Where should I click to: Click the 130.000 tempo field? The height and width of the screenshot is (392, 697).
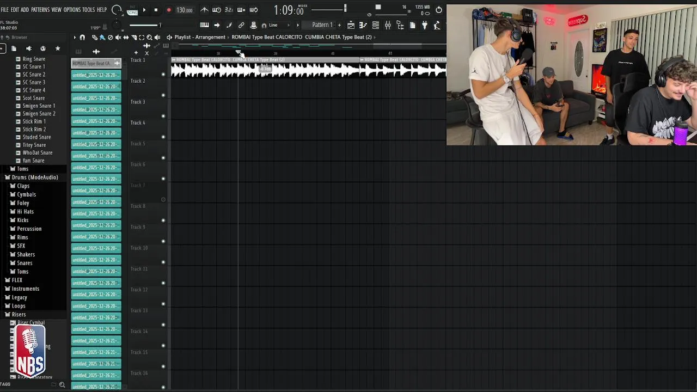click(185, 10)
